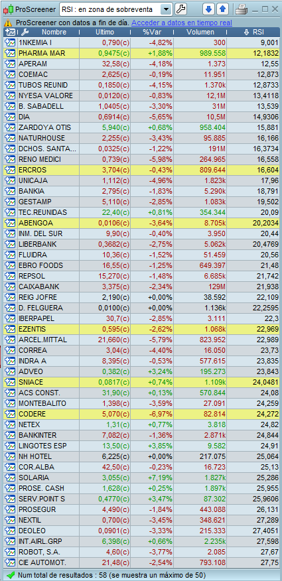
Task: Select the RENO MEDICI row name
Action: coord(40,159)
